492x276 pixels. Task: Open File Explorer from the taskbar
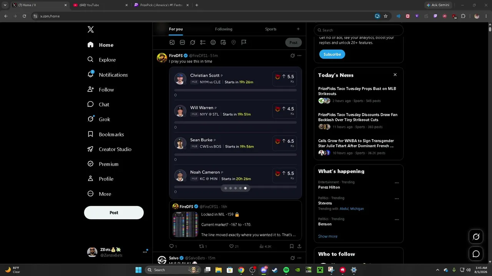(218, 270)
